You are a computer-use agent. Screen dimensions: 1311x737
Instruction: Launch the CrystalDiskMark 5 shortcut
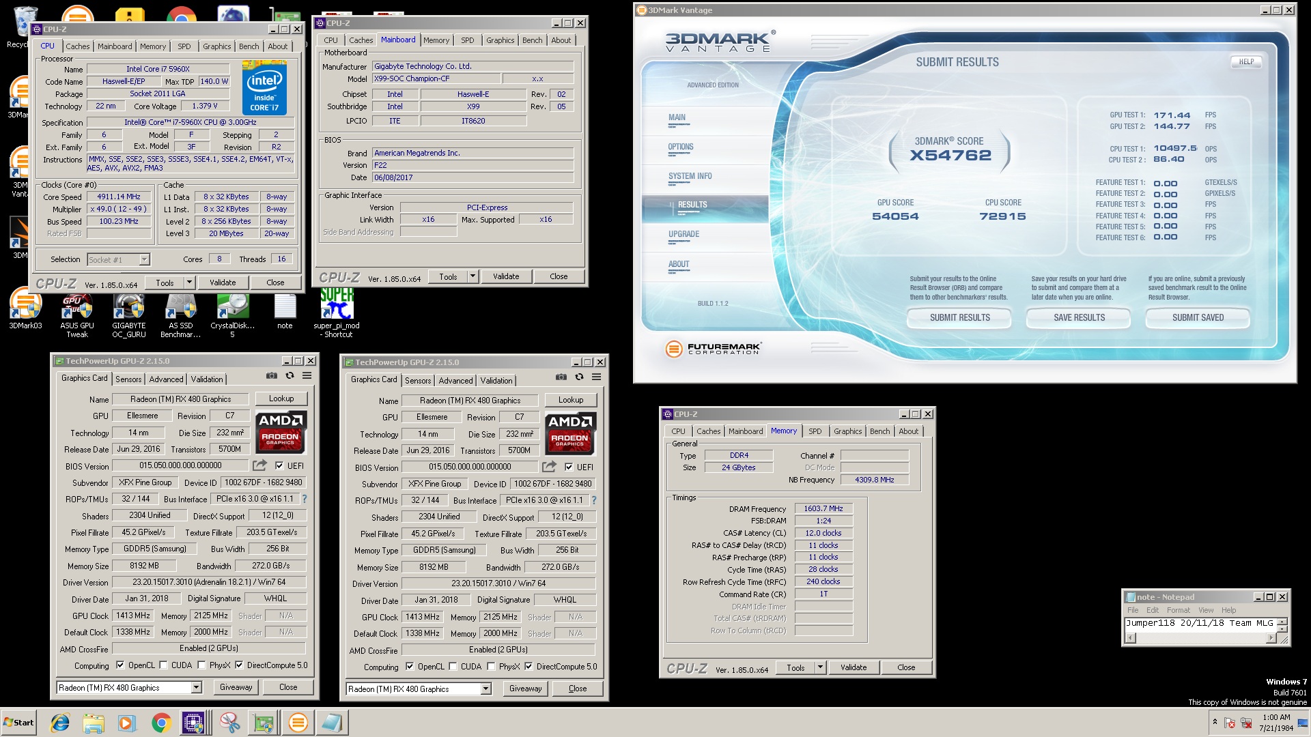(x=232, y=313)
